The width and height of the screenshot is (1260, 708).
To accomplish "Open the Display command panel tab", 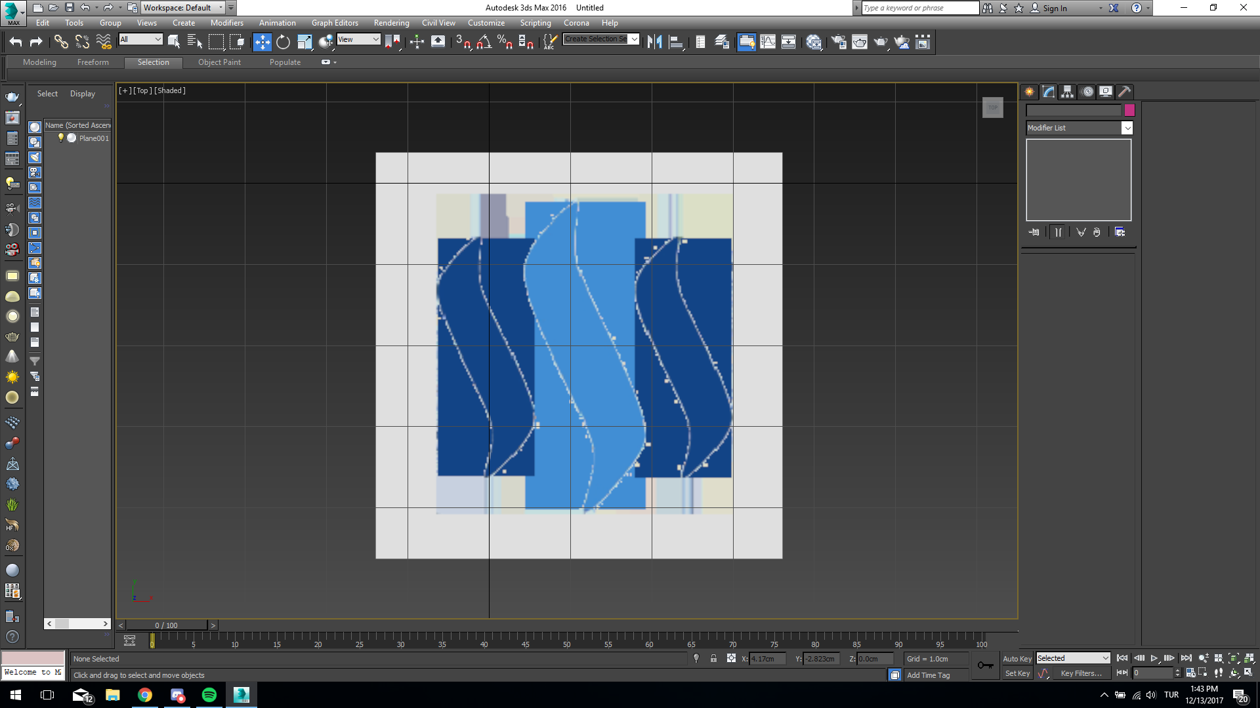I will pos(1106,92).
